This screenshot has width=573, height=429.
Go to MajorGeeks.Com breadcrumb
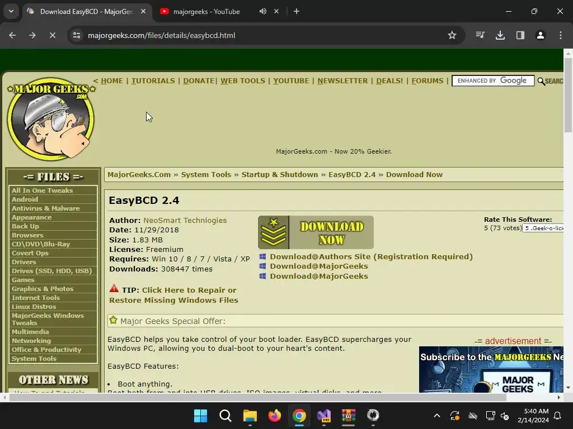[139, 174]
